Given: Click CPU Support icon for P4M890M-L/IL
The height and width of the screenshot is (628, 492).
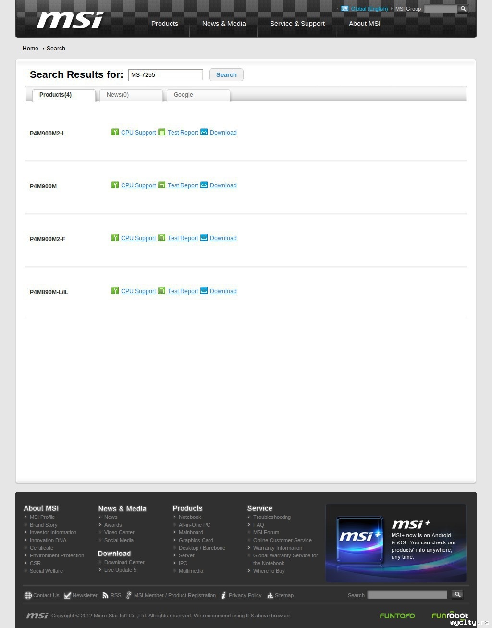Looking at the screenshot, I should 115,291.
